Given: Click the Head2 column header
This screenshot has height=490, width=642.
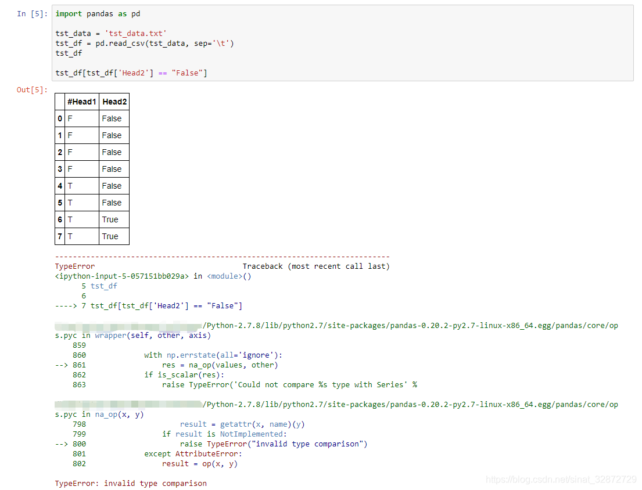Looking at the screenshot, I should [114, 101].
